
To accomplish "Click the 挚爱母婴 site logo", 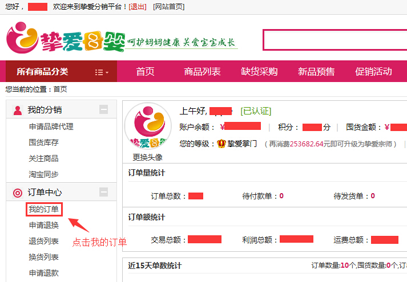I will (x=66, y=39).
